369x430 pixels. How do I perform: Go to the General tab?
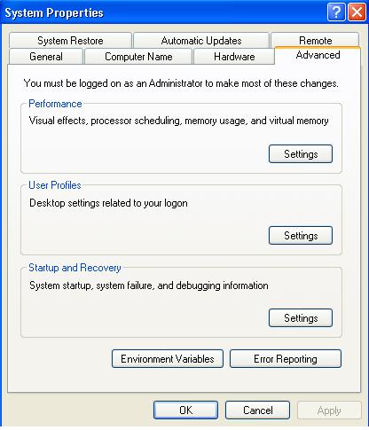pos(46,57)
